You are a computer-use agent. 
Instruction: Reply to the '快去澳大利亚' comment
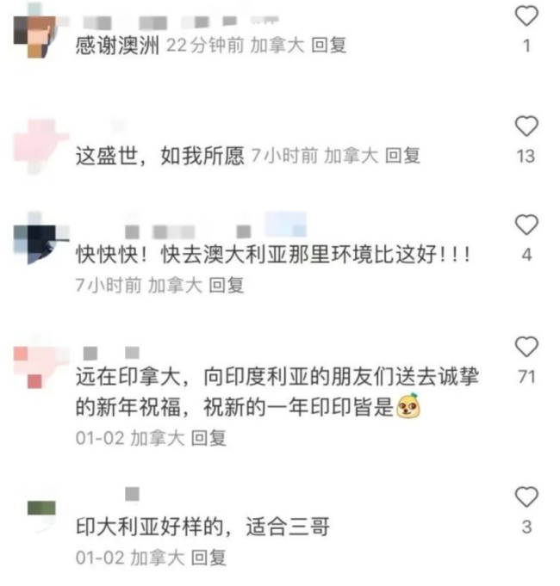227,286
